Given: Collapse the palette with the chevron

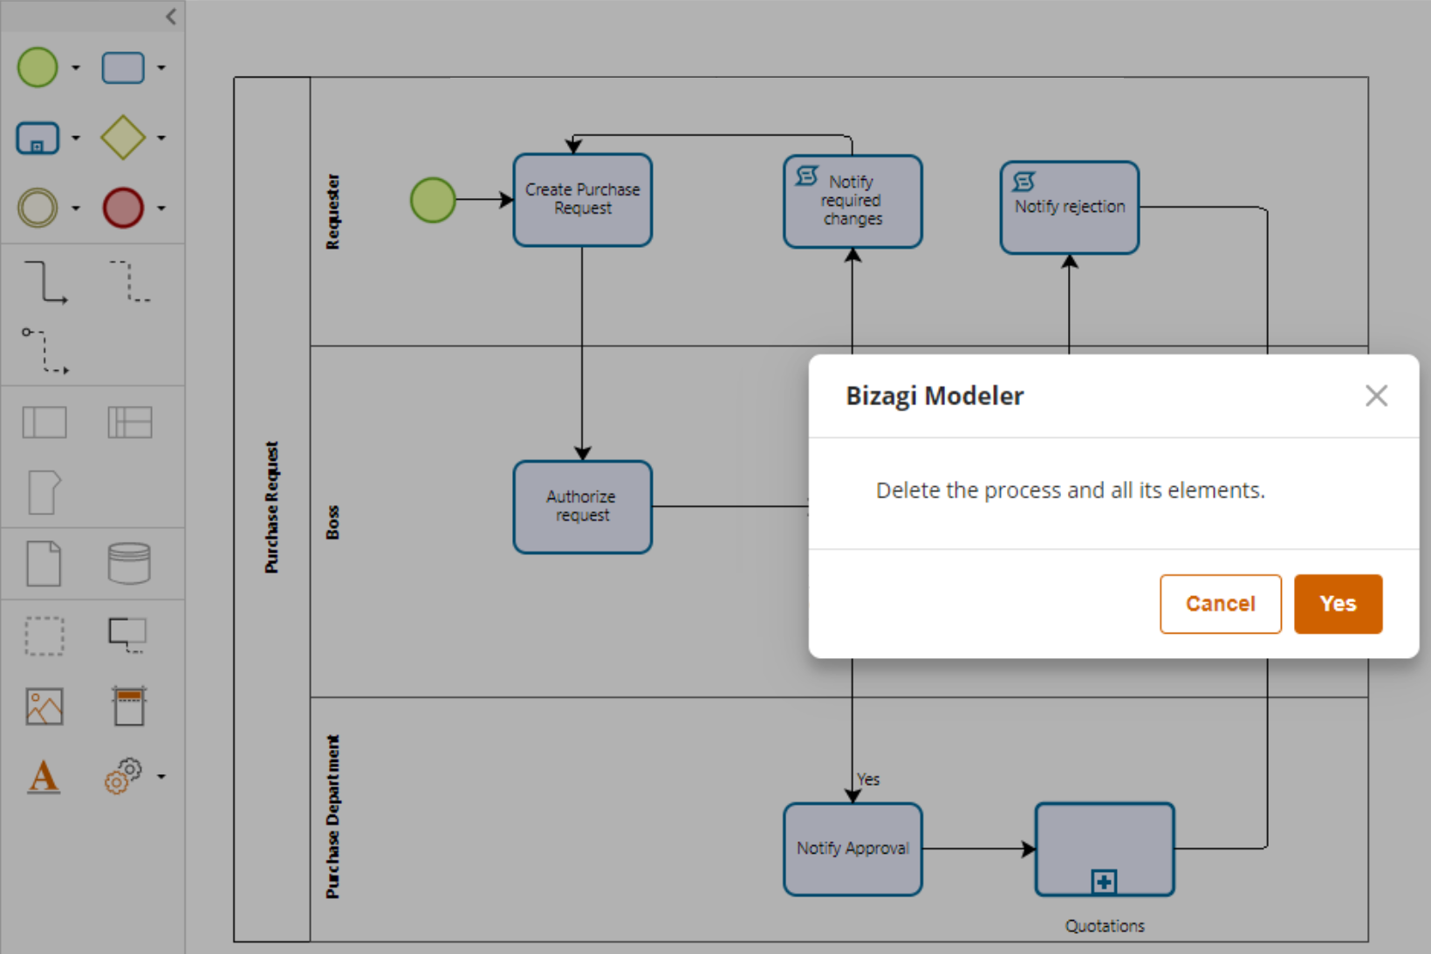Looking at the screenshot, I should coord(171,17).
